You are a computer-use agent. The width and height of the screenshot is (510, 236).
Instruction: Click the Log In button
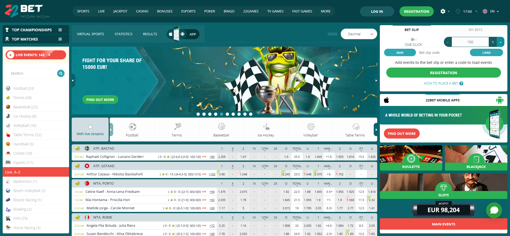point(377,11)
